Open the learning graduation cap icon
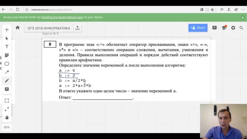This screenshot has height=139, width=247. click(x=224, y=28)
